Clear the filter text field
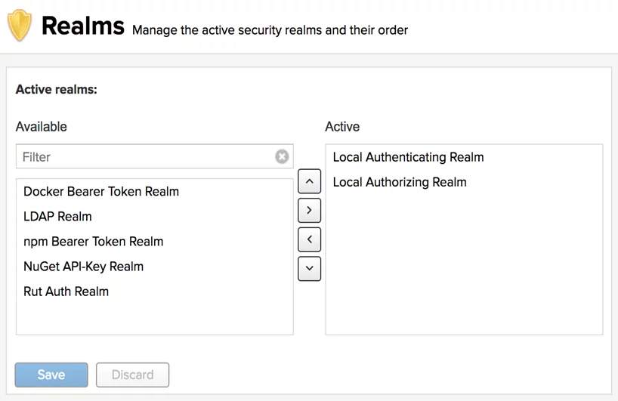Viewport: 618px width, 401px height. click(x=282, y=157)
